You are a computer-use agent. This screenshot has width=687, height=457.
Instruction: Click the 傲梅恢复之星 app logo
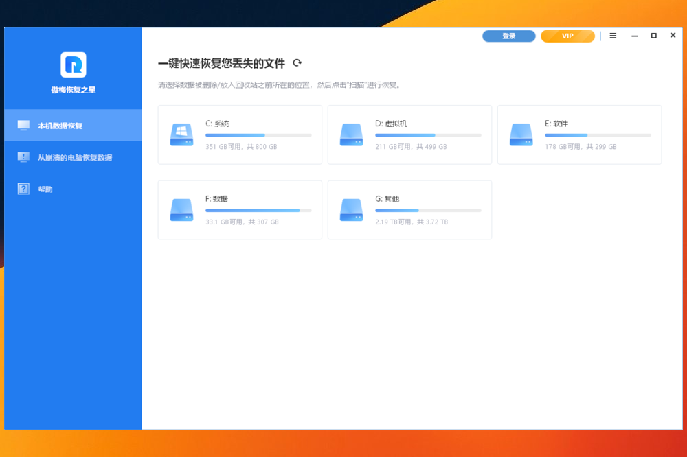pyautogui.click(x=73, y=65)
